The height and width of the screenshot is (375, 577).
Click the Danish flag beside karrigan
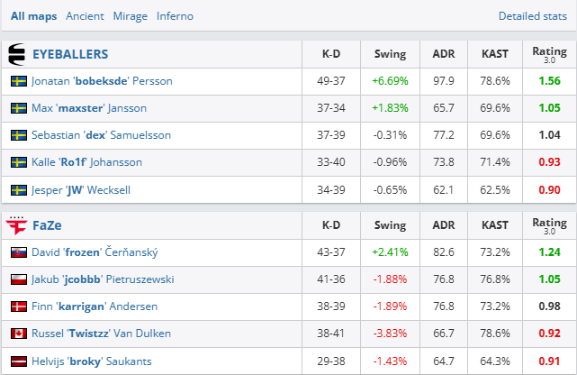coord(18,306)
